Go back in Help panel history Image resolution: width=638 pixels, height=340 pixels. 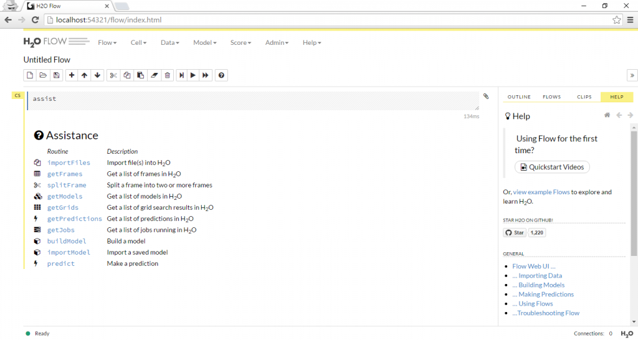click(619, 115)
